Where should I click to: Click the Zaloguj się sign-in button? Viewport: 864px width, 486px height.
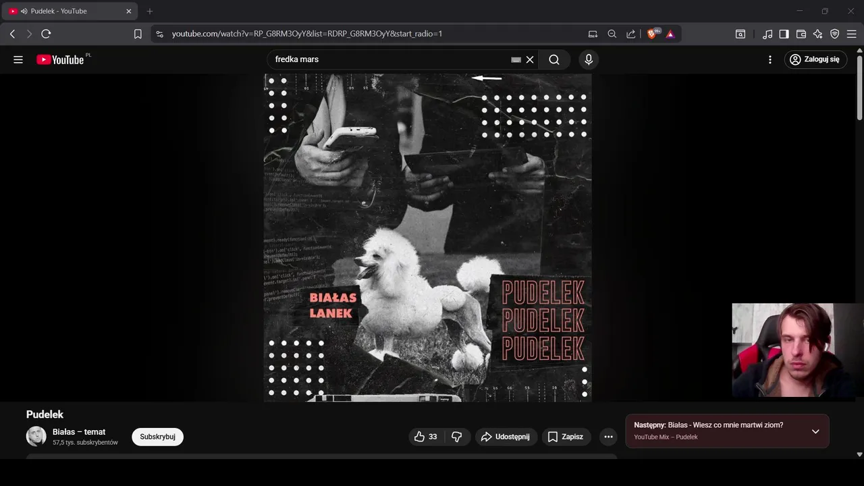pos(815,59)
